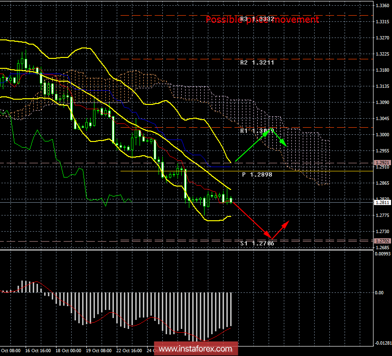Viewport: 392px width, 356px height.
Task: Click the indicator scale value 0.00993
Action: coord(383,254)
